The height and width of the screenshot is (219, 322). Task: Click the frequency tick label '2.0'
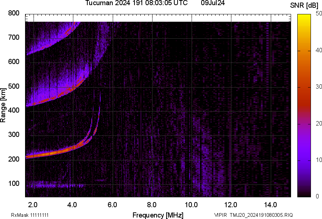pos(33,205)
